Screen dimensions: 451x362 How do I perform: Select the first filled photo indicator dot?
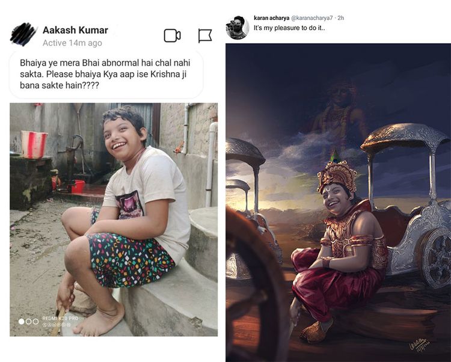click(22, 321)
